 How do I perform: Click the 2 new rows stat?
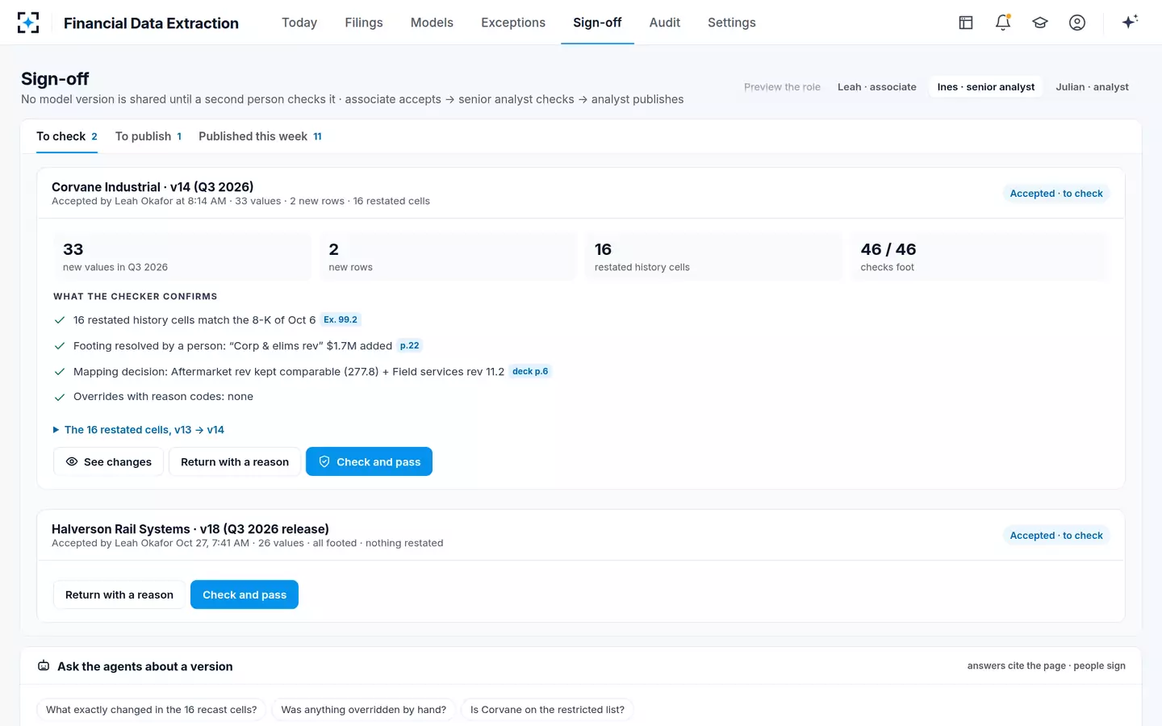point(448,257)
